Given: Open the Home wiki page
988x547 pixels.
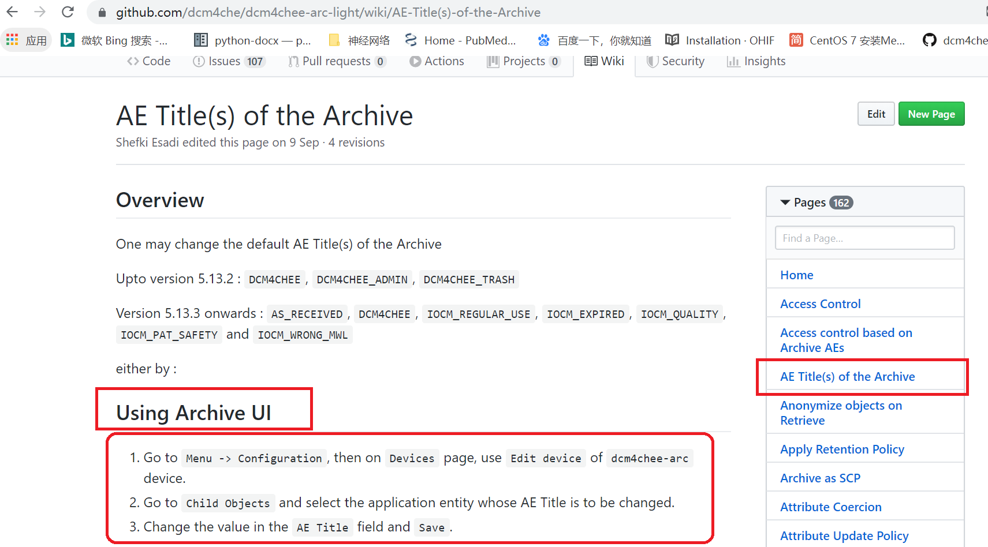Looking at the screenshot, I should click(x=796, y=275).
